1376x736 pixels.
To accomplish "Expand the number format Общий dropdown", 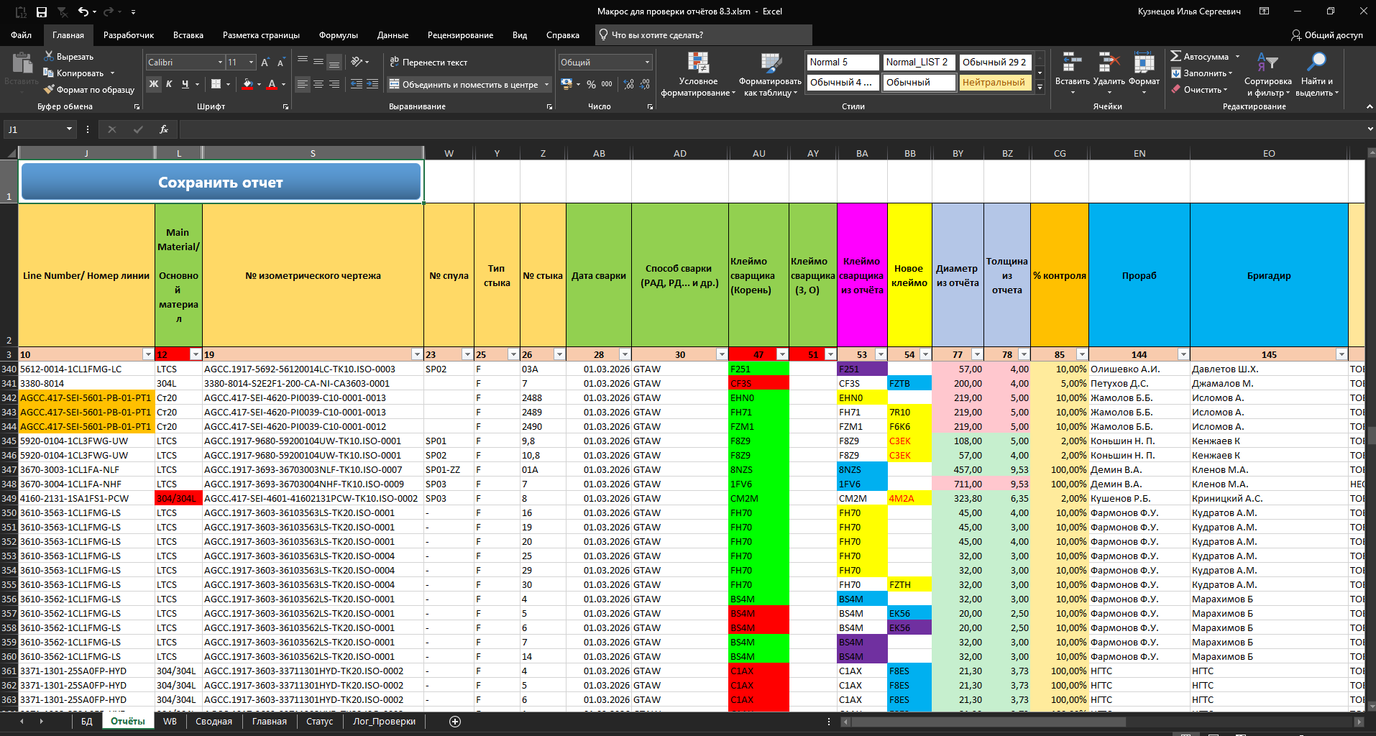I will point(647,63).
